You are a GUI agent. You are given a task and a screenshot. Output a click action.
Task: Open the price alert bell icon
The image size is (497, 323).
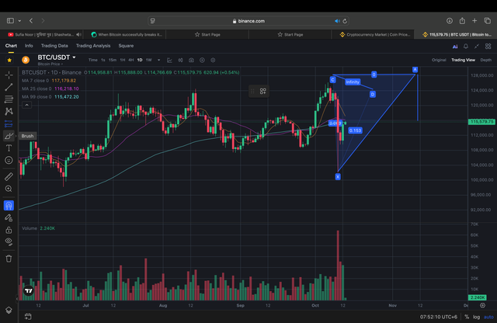[466, 47]
